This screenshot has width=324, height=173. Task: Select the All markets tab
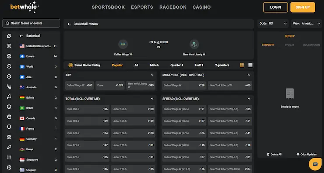136,65
